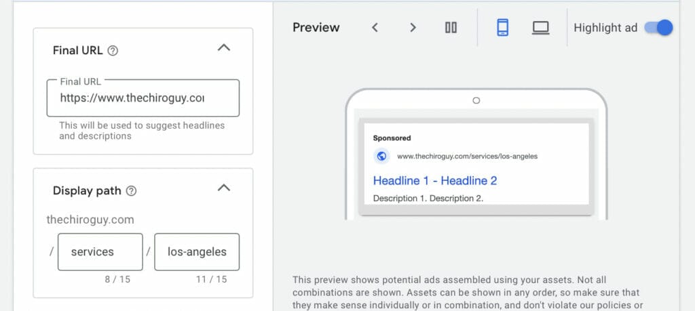Click the preview URL www.thechiroguy.com/services/los-angeles
695x311 pixels.
(x=467, y=156)
